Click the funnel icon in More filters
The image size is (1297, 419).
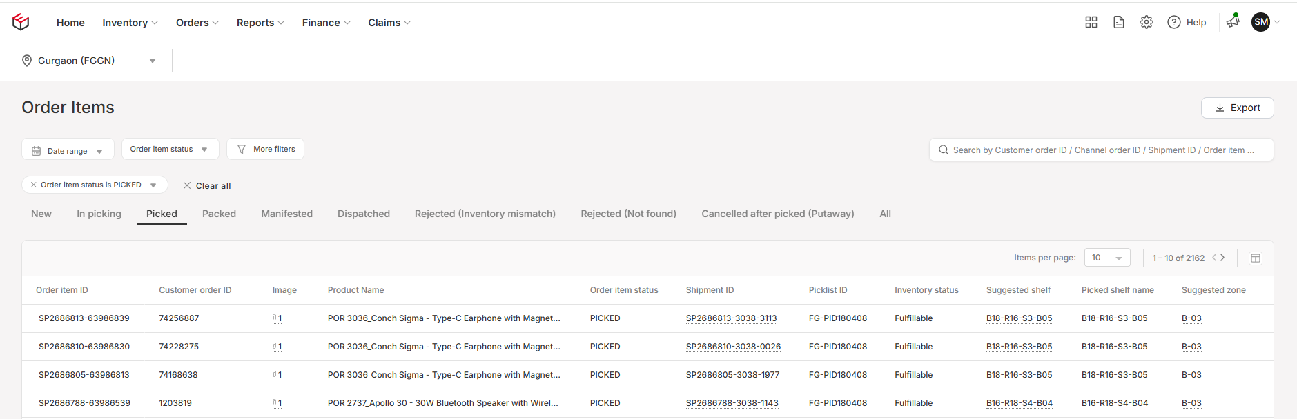pos(242,149)
